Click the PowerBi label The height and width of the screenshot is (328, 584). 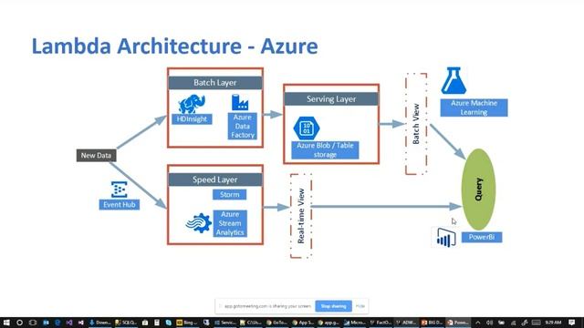482,237
